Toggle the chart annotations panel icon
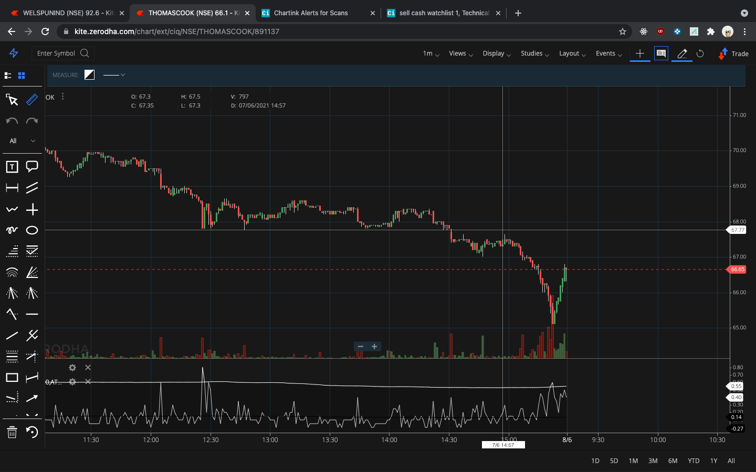 point(660,53)
